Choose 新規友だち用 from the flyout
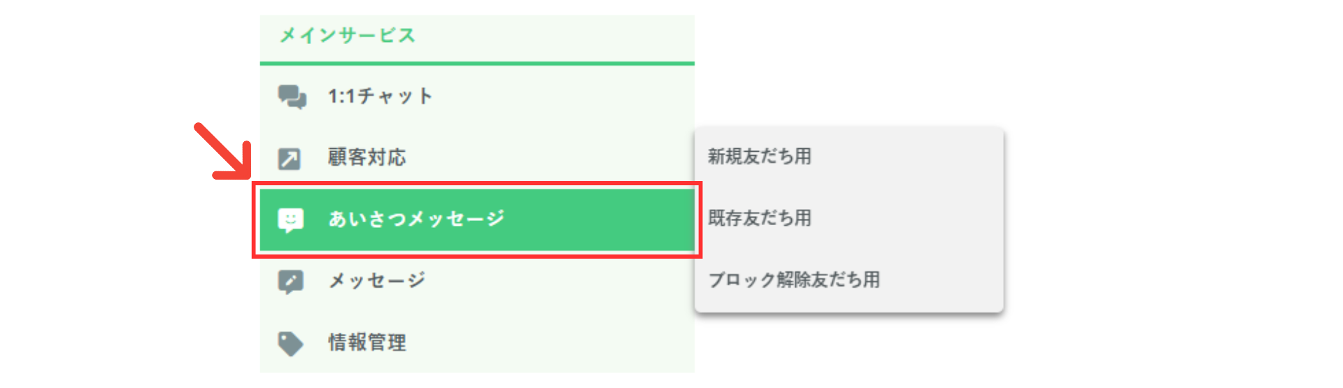 click(x=760, y=157)
